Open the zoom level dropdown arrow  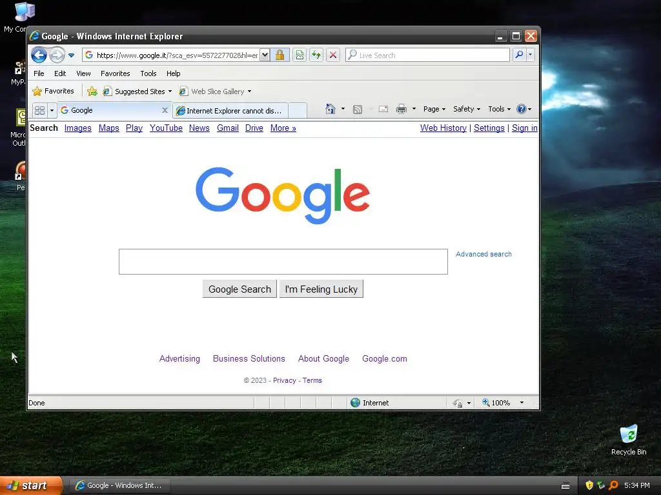522,403
